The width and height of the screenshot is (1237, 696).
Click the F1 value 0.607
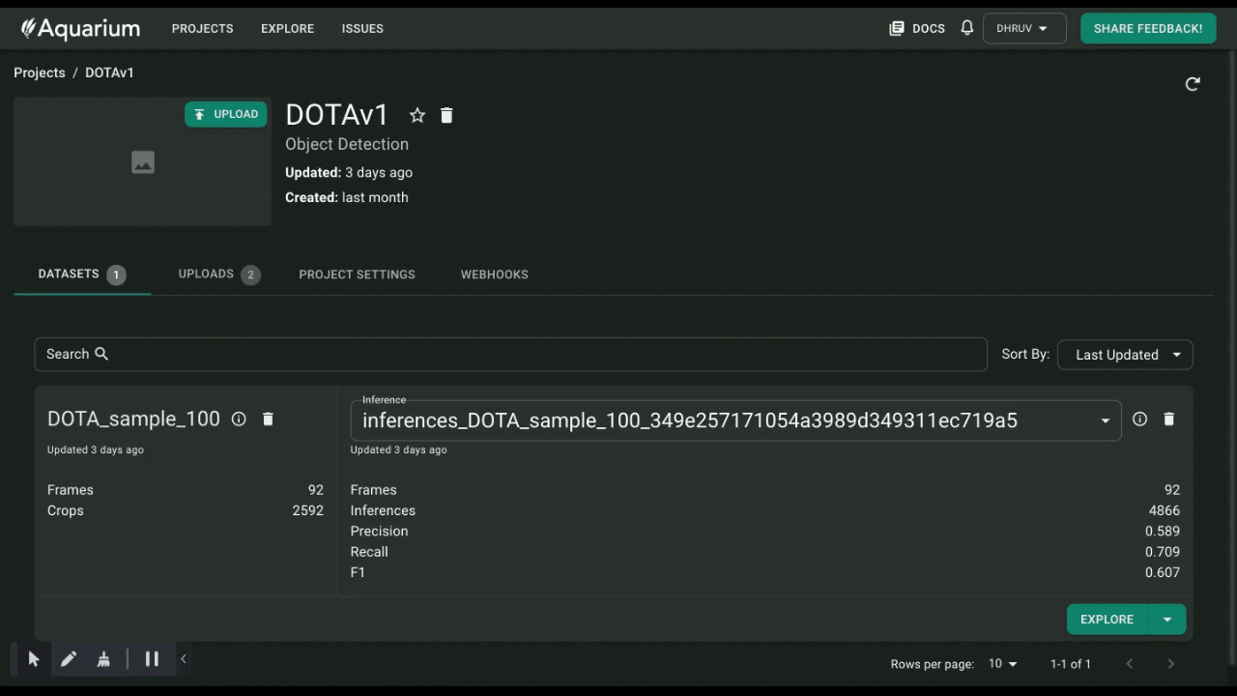coord(1163,572)
